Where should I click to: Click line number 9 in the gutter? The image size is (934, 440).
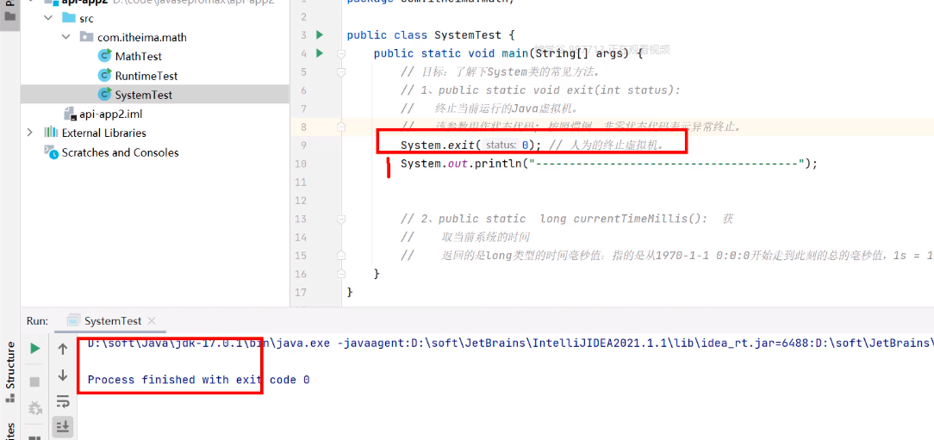coord(304,146)
